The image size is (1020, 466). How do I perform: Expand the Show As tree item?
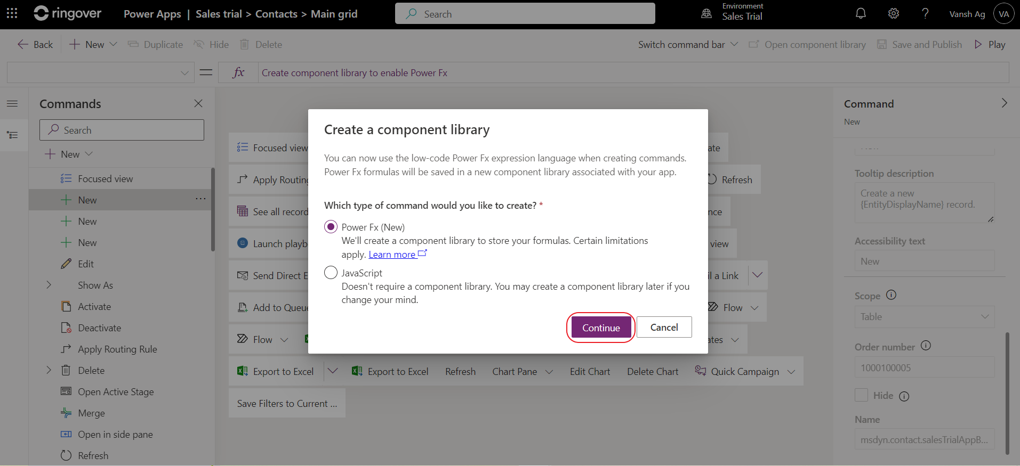click(x=49, y=285)
